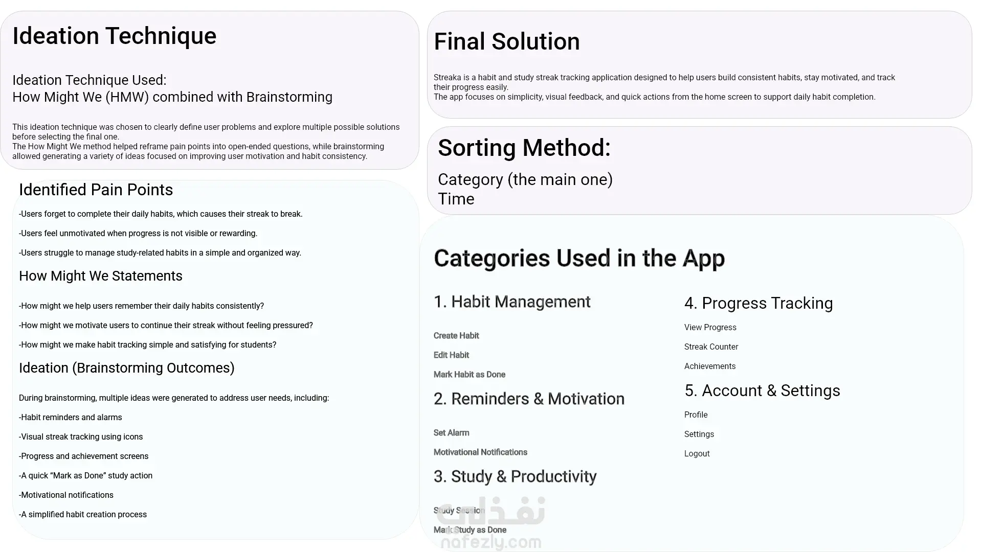Click the "Streak Counter" item

click(711, 347)
